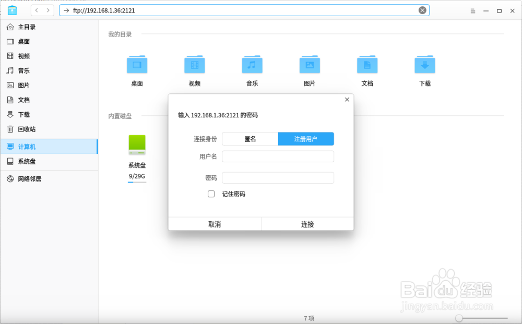Clear the address bar using the X icon

[422, 10]
